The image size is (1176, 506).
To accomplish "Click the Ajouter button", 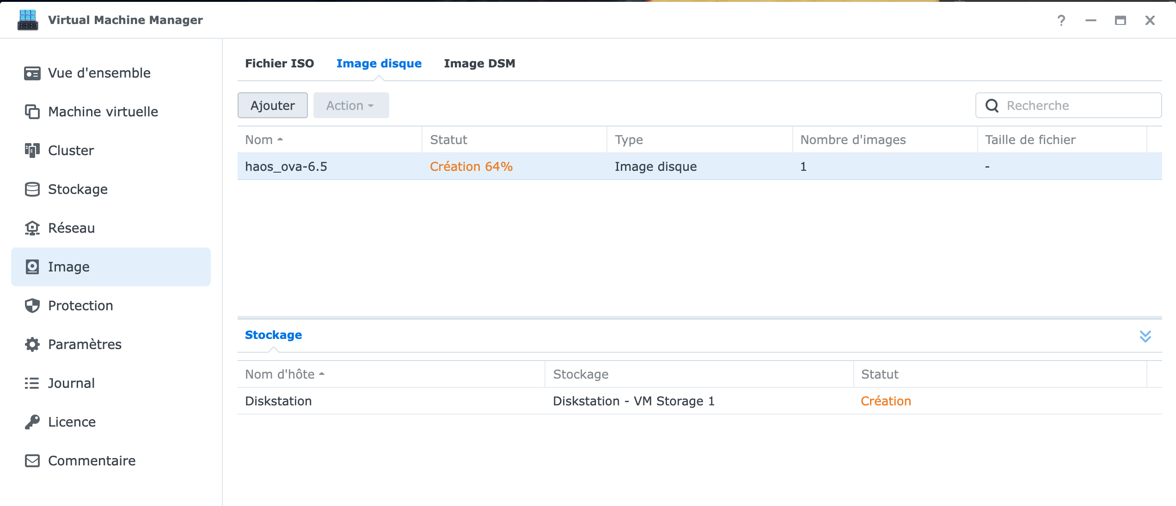I will tap(273, 105).
